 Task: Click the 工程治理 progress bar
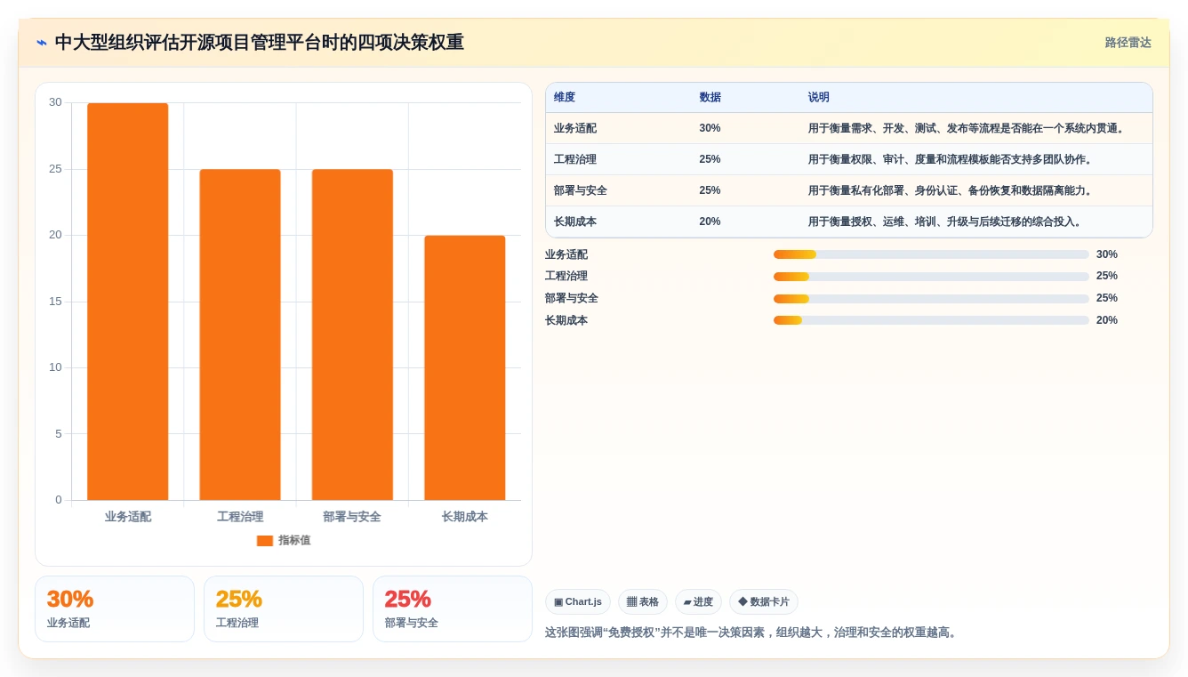(x=931, y=277)
